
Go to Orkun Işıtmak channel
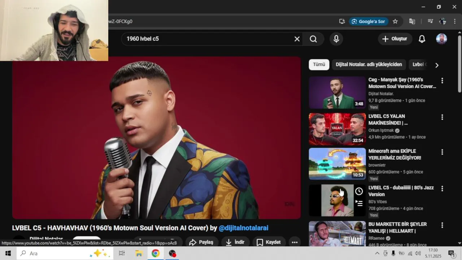point(381,130)
